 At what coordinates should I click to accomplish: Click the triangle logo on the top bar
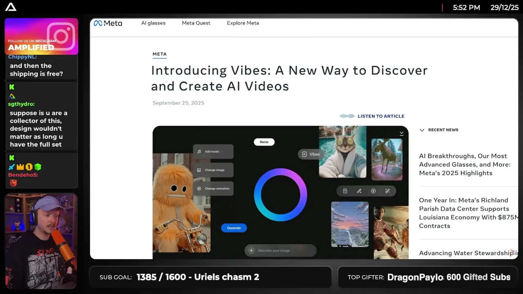pos(11,7)
